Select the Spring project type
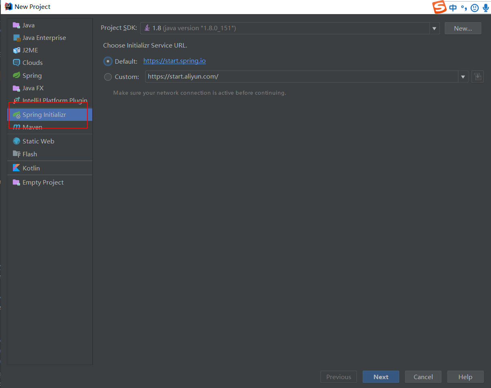 click(50, 75)
